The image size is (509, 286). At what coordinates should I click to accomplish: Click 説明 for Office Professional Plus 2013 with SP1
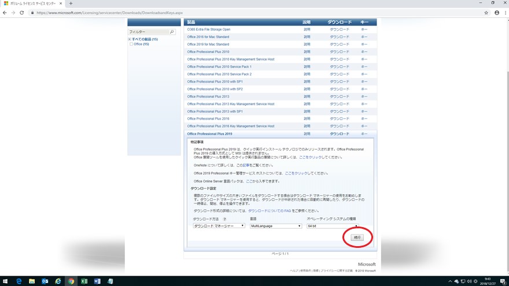(x=307, y=111)
